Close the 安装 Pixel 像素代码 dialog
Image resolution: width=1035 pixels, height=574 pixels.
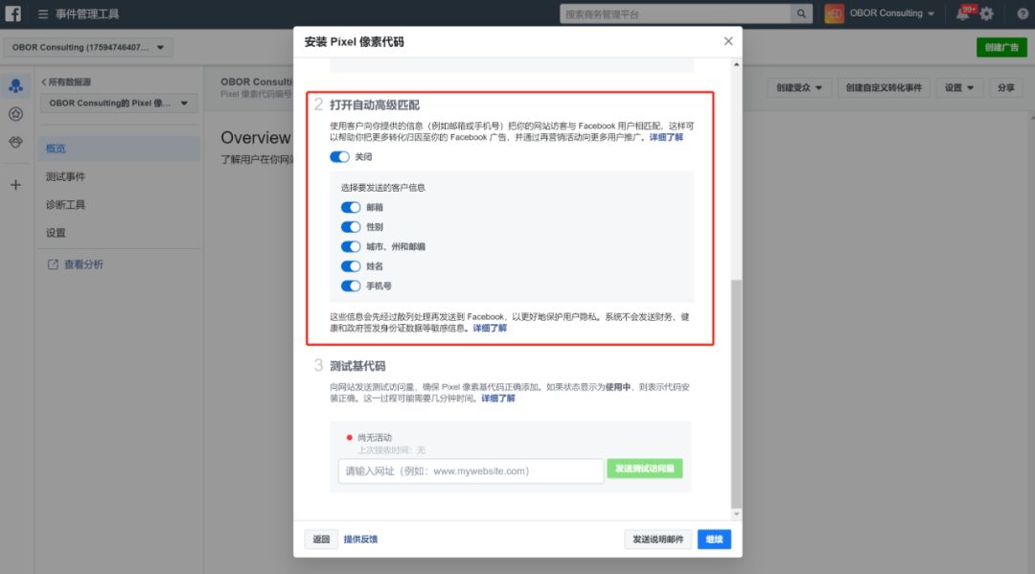point(728,41)
